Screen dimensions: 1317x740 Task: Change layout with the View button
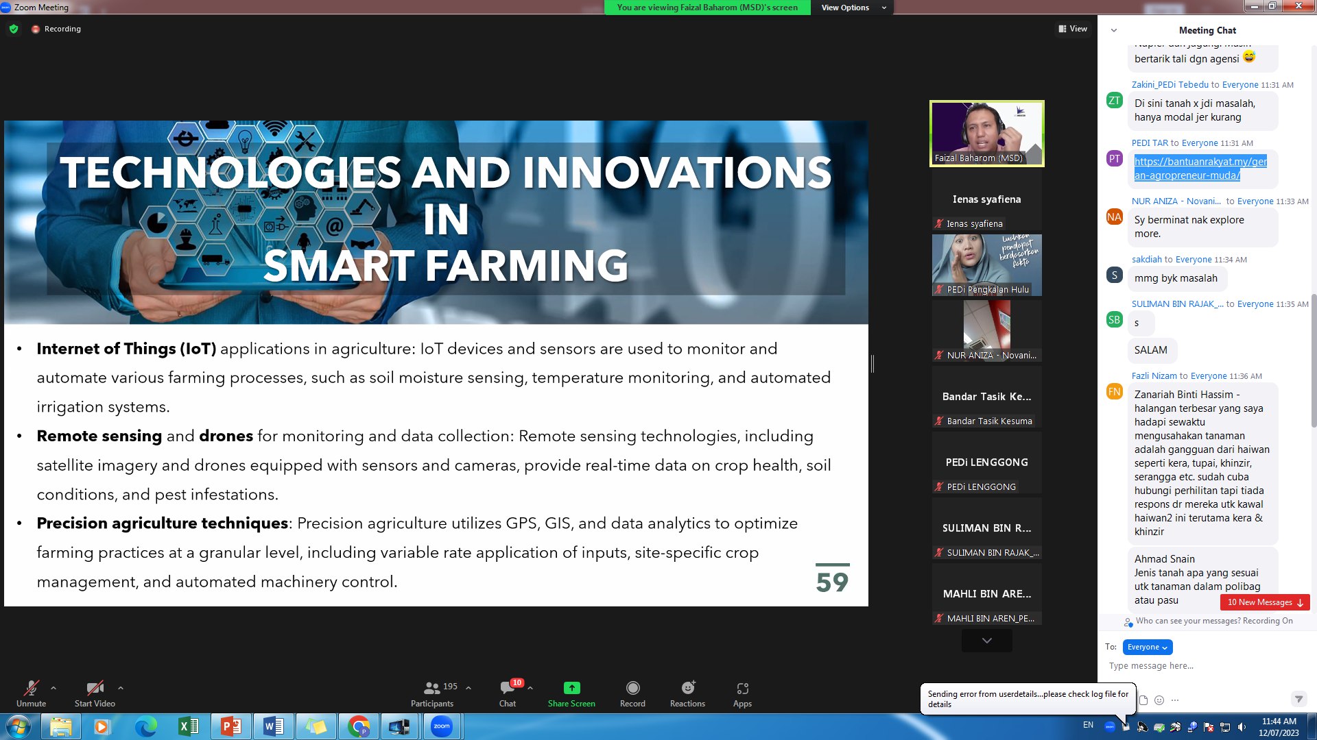1073,29
